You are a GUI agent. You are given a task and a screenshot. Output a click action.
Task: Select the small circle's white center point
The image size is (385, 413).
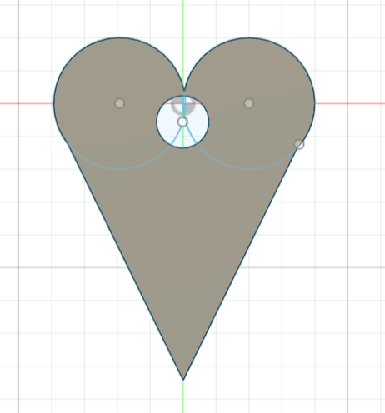click(x=182, y=122)
